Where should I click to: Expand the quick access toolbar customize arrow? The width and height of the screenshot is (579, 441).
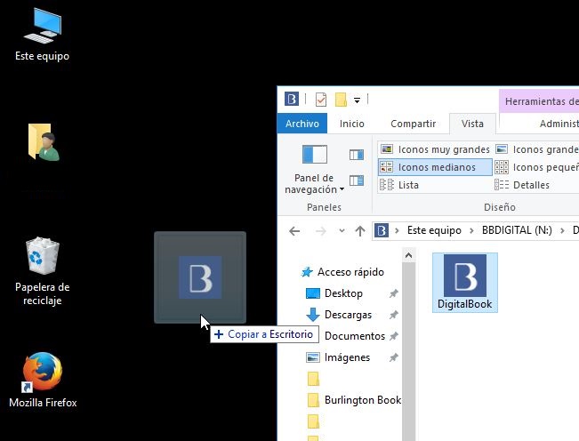(357, 100)
